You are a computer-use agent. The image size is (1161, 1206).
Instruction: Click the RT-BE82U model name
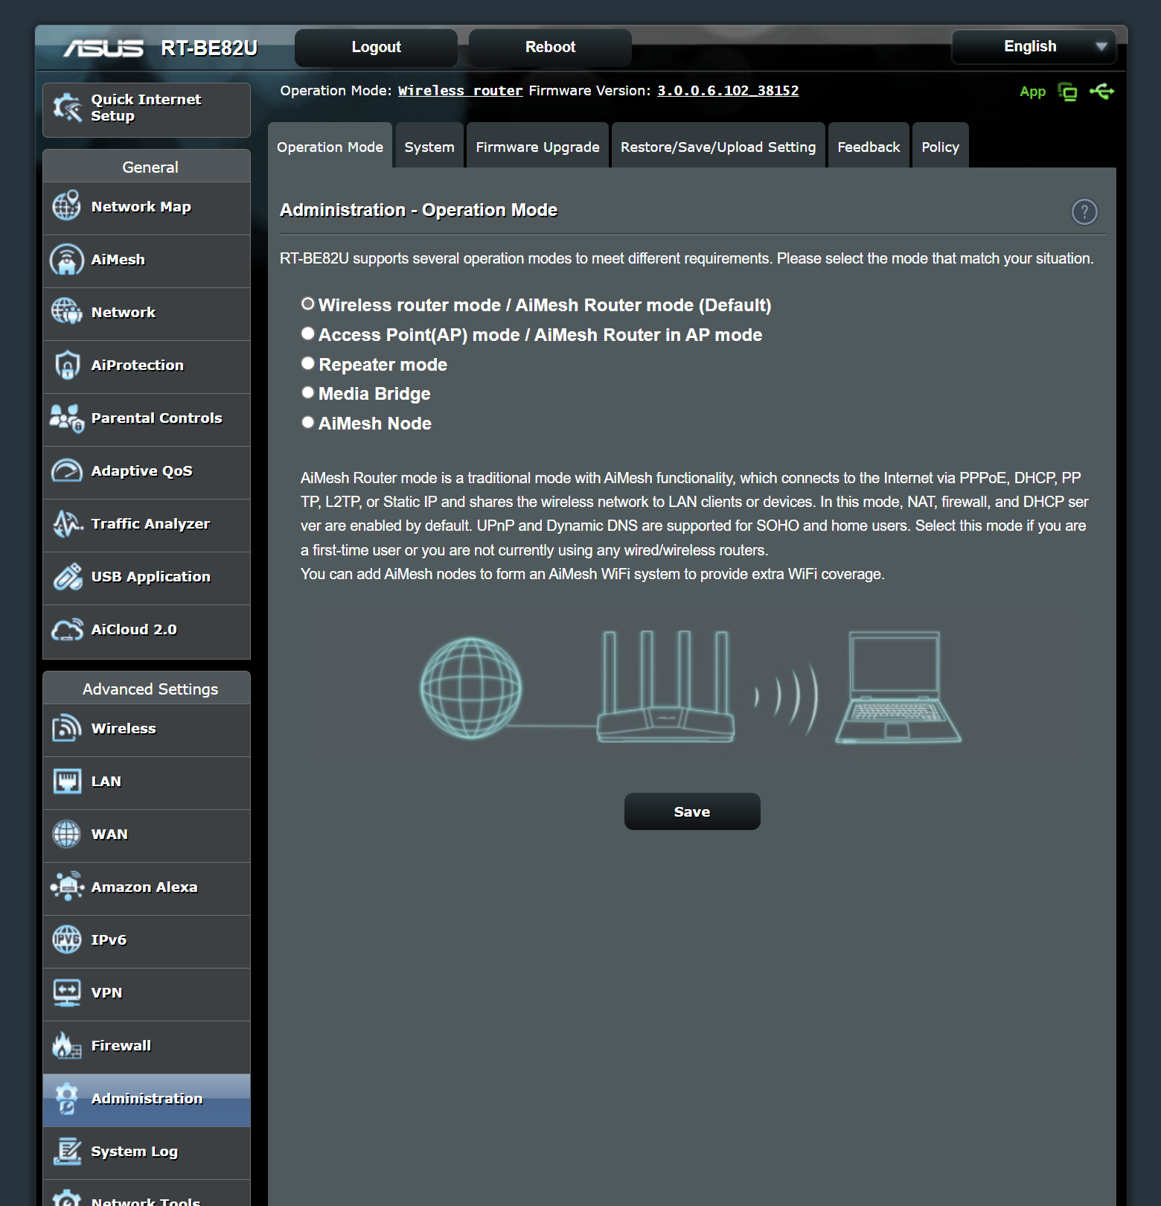pos(209,48)
